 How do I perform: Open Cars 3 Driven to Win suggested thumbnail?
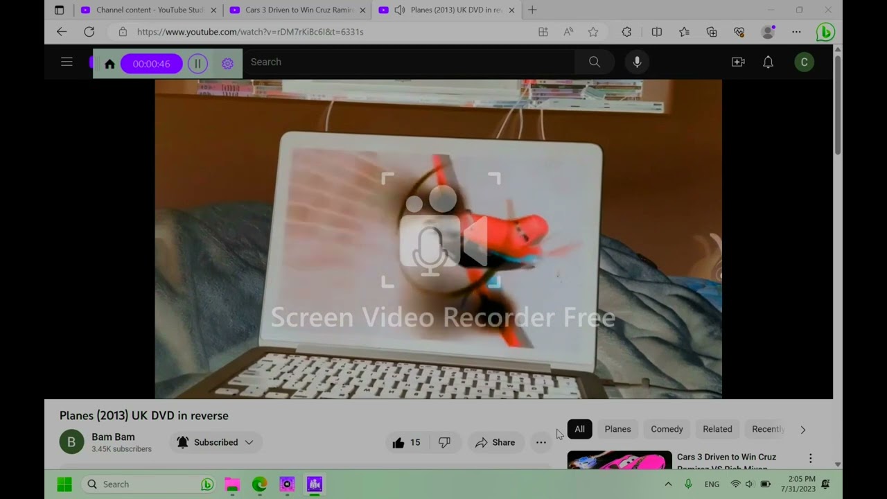click(620, 460)
